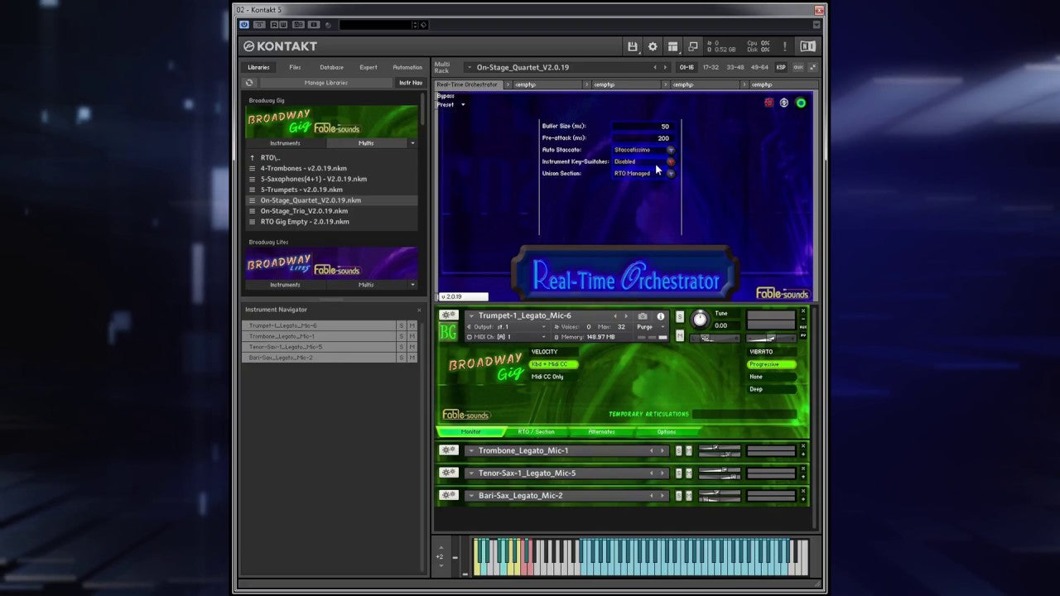Click the refresh libraries icon
Viewport: 1060px width, 596px height.
point(249,83)
